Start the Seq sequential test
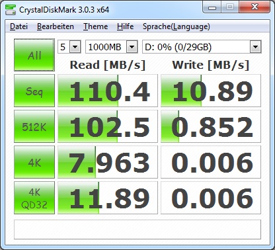The height and width of the screenshot is (250, 275). point(34,91)
